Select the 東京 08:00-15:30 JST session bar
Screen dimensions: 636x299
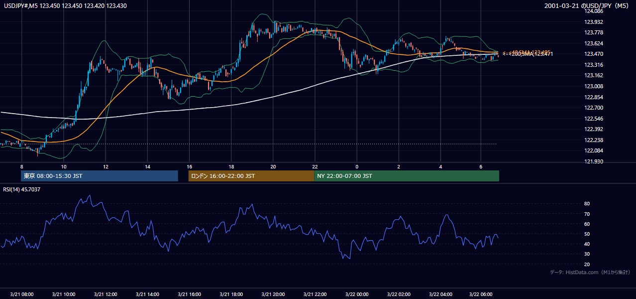tap(100, 176)
